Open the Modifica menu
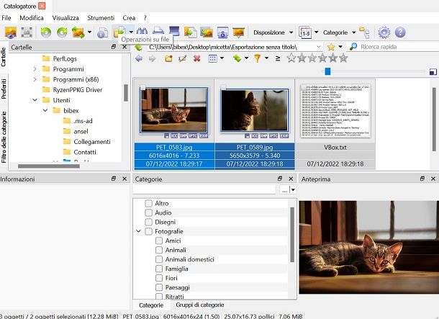The image size is (439, 319). click(x=32, y=18)
